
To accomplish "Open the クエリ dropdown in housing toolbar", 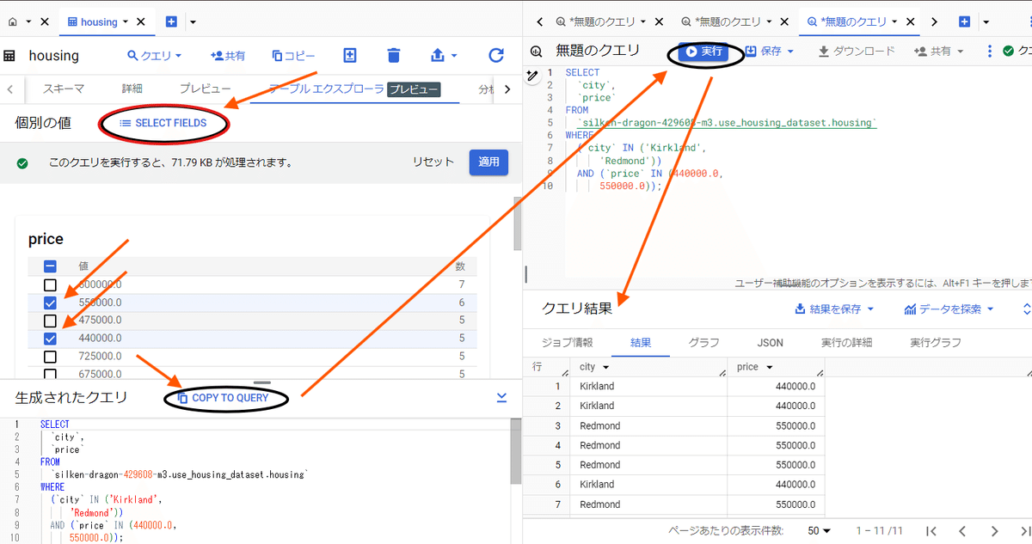I will pos(155,56).
